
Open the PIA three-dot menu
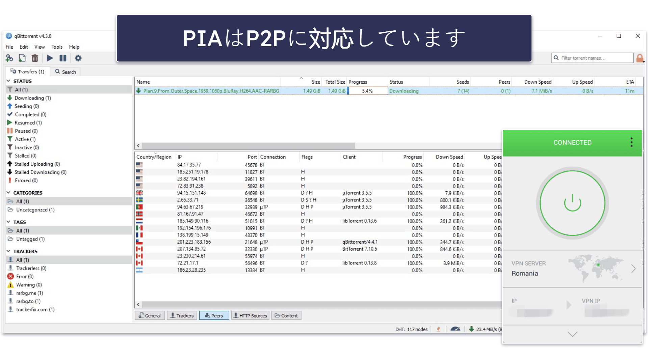631,142
